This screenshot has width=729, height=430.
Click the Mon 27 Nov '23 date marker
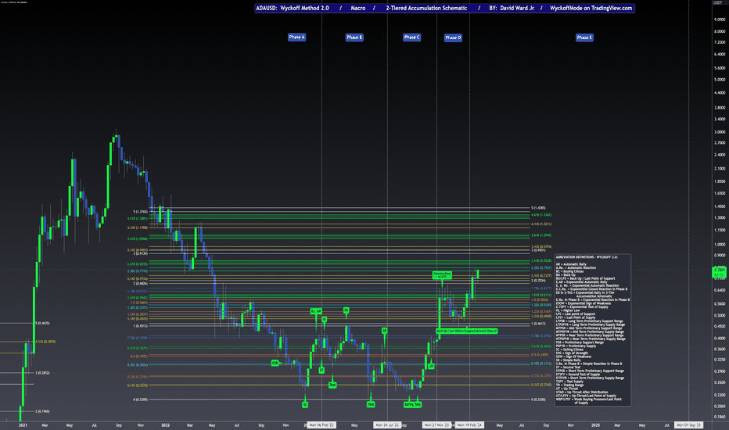[x=436, y=425]
